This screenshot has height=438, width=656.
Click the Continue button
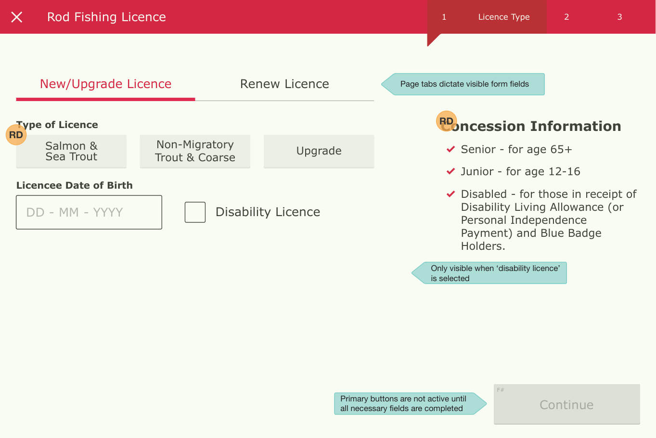click(x=566, y=404)
